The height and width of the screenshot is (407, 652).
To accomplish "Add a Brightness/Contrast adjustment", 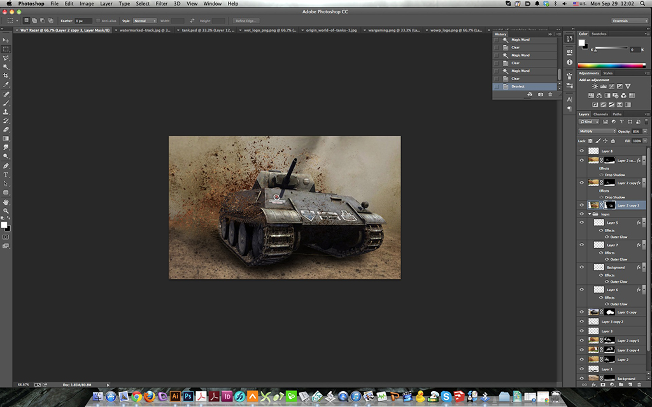I will [595, 86].
